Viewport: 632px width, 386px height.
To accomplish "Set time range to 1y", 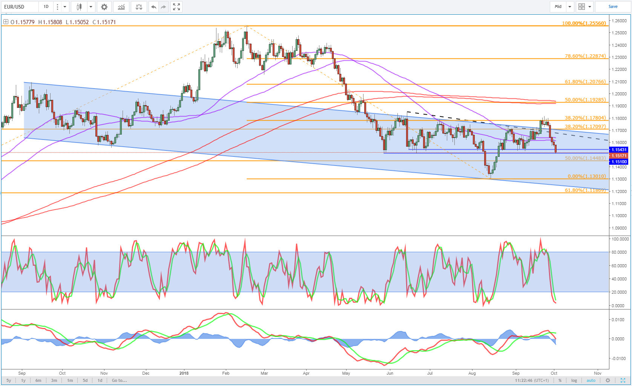I will click(x=23, y=380).
